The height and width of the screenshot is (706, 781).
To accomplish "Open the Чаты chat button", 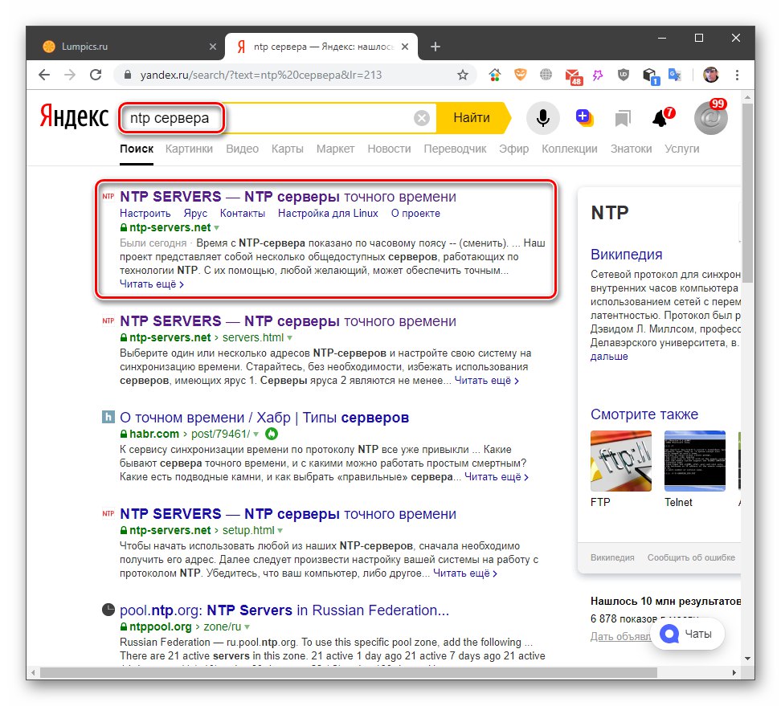I will [687, 634].
